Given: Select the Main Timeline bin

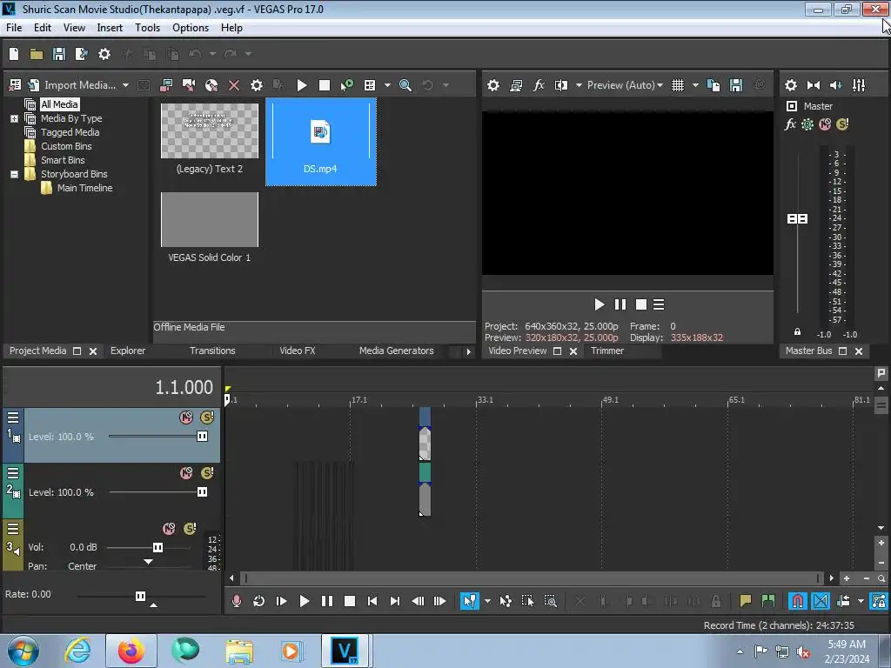Looking at the screenshot, I should tap(84, 188).
